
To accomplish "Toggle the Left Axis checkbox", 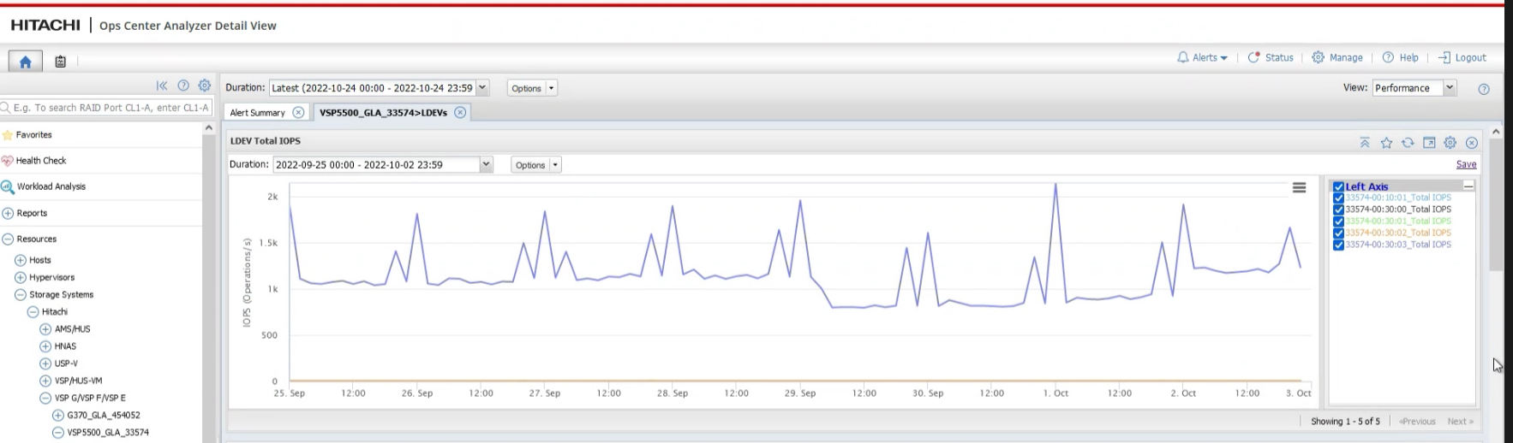I will [1338, 186].
